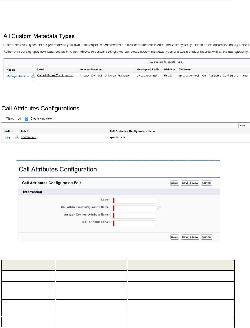
Task: Click the Label input field
Action: [x=135, y=200]
